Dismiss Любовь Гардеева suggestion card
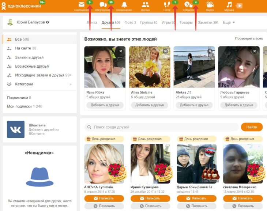This screenshot has height=211, width=267. coord(255,51)
